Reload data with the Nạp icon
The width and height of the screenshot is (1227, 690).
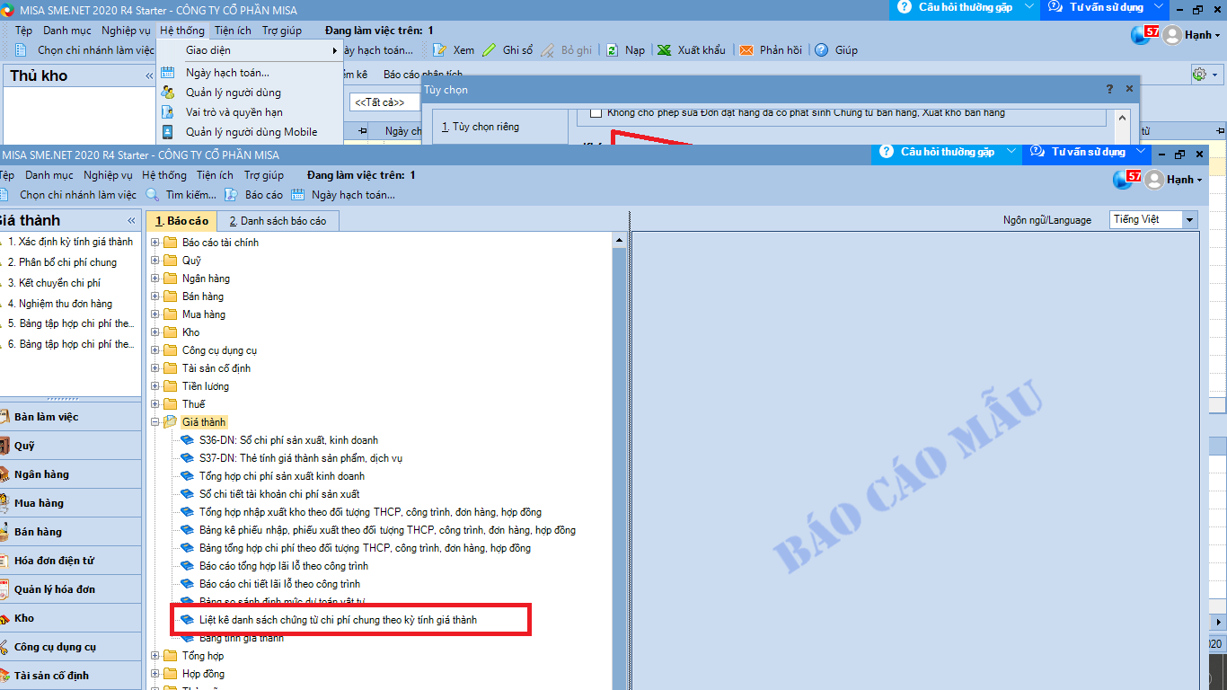pos(612,50)
